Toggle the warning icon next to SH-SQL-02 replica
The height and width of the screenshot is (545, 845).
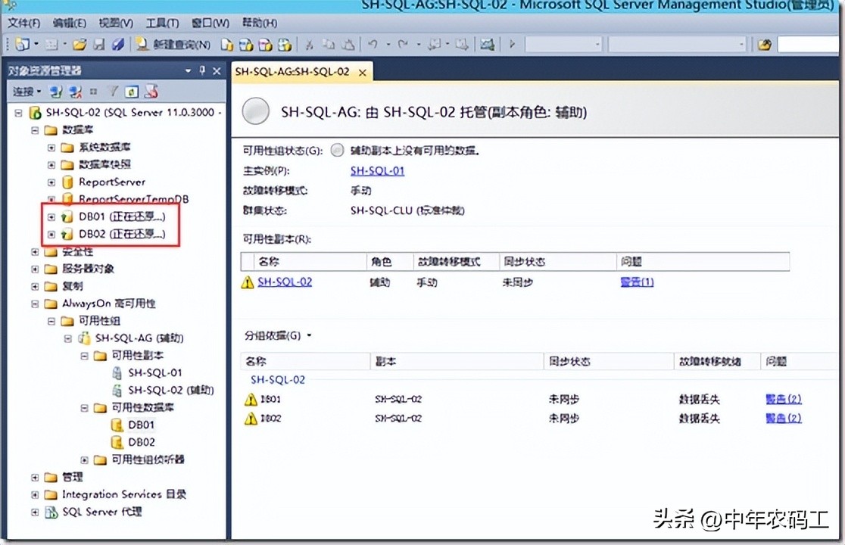tap(248, 282)
